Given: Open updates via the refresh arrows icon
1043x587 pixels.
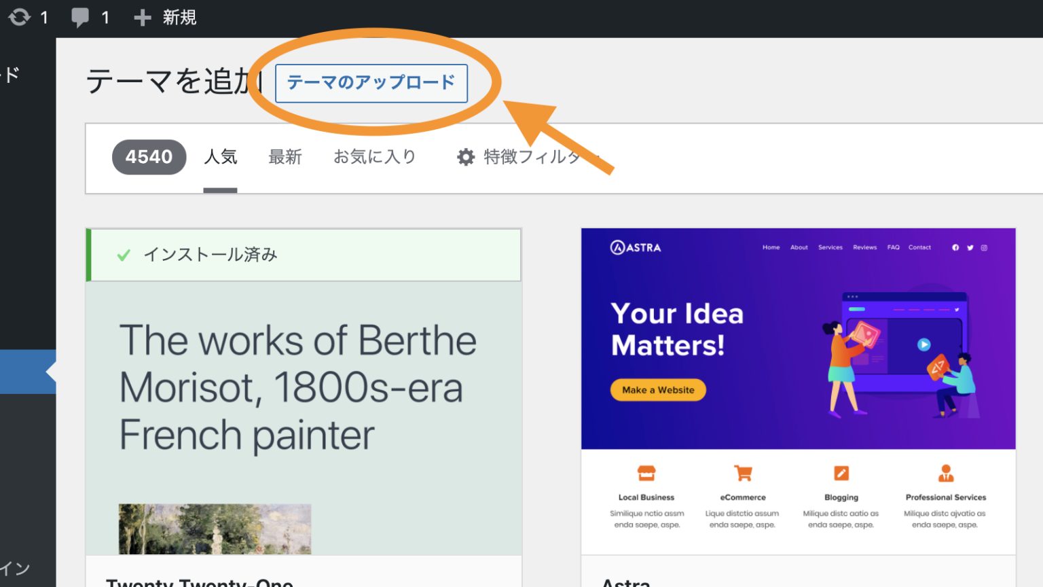Looking at the screenshot, I should click(18, 17).
